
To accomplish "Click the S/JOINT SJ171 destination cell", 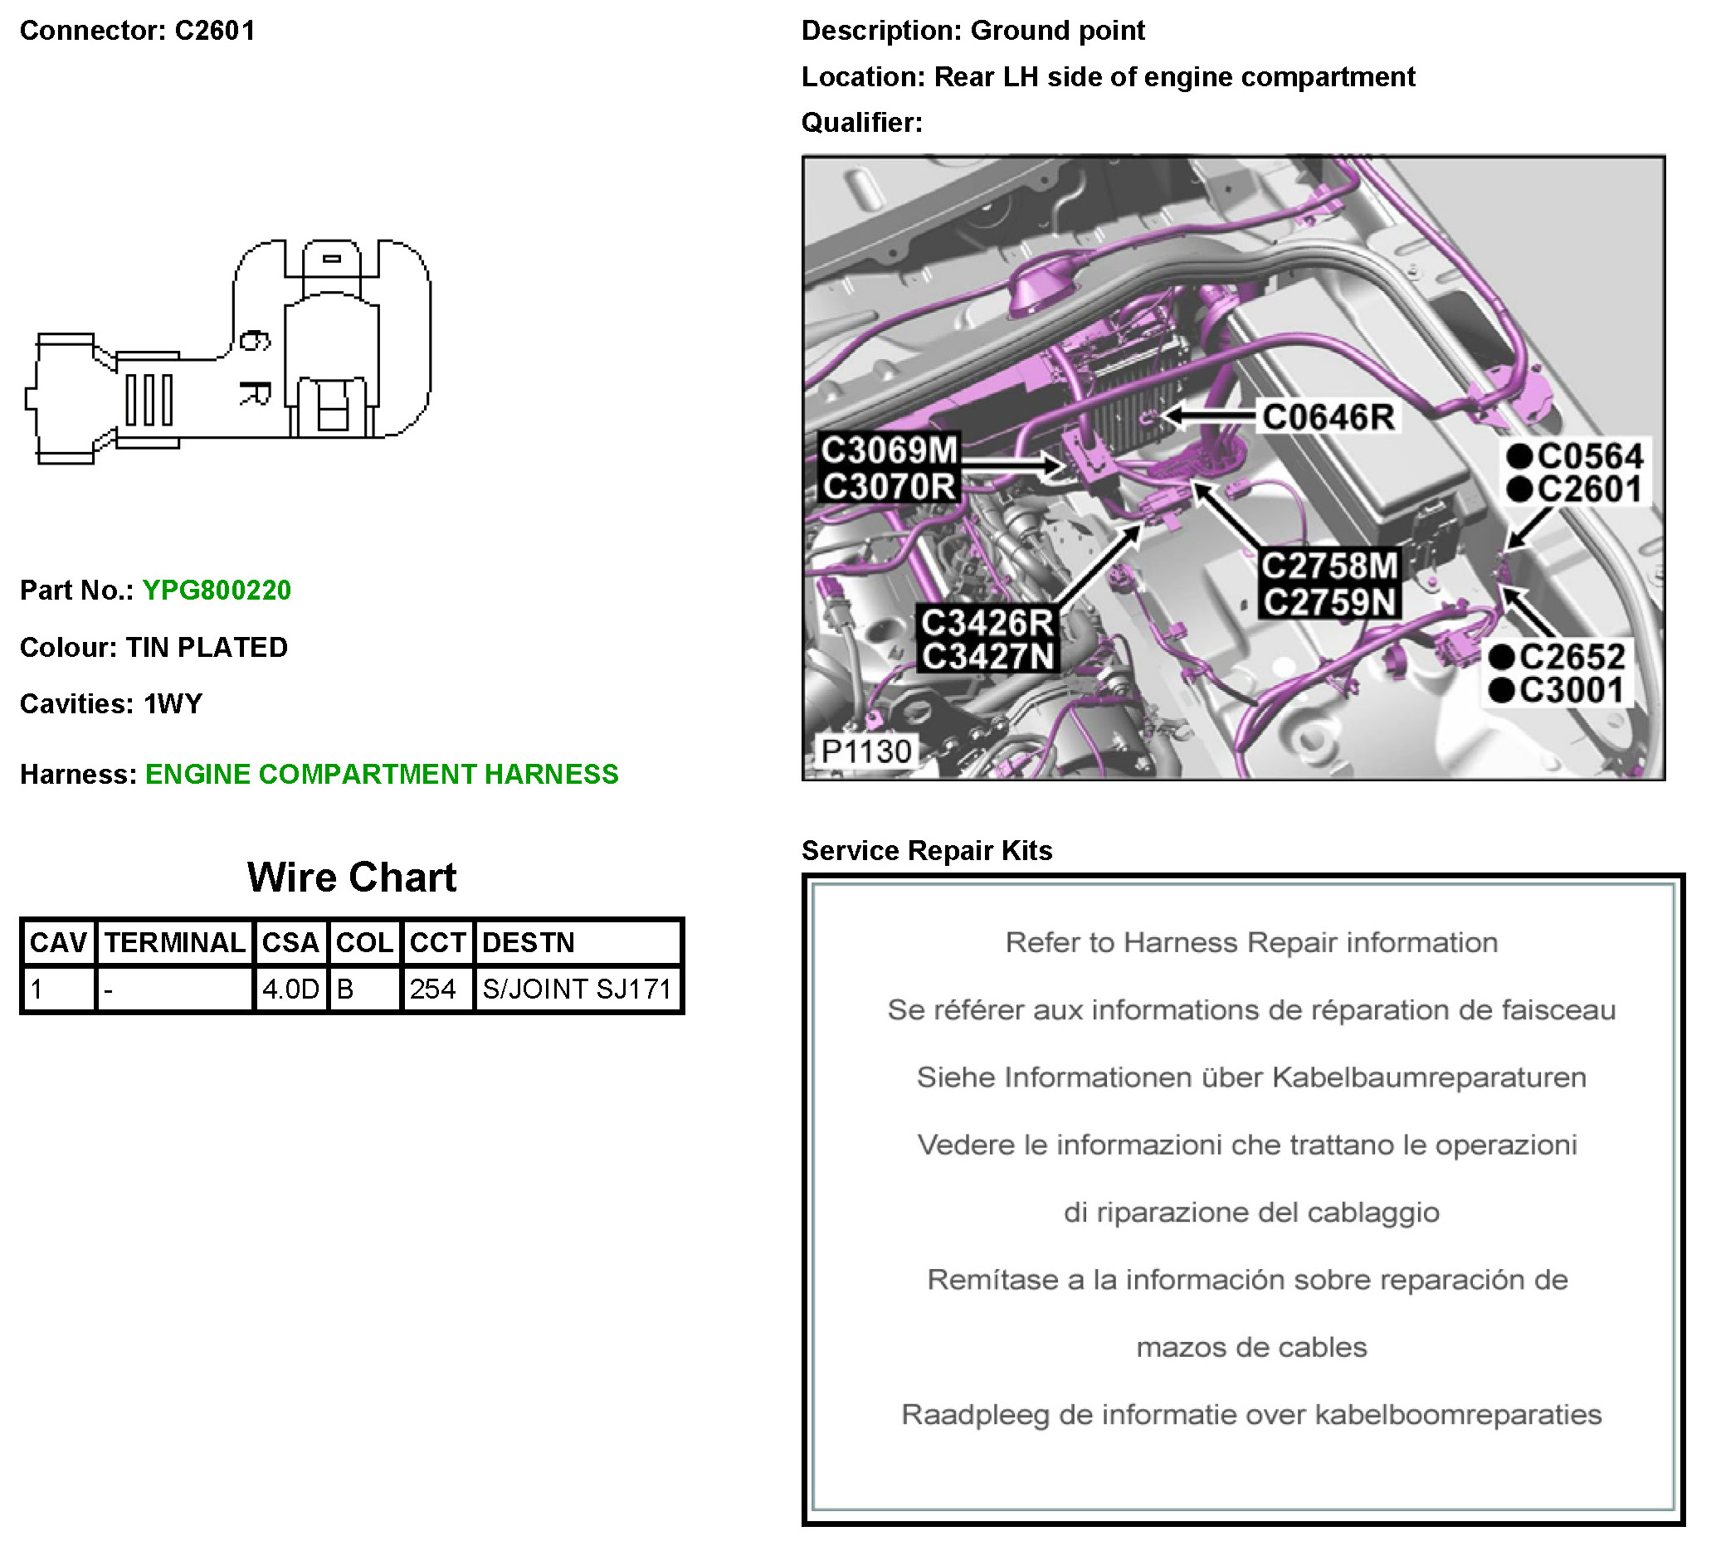I will [577, 989].
